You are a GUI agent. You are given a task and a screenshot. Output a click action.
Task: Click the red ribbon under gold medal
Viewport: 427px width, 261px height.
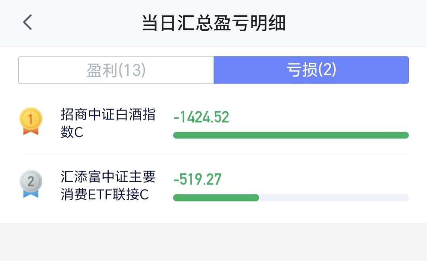31,131
